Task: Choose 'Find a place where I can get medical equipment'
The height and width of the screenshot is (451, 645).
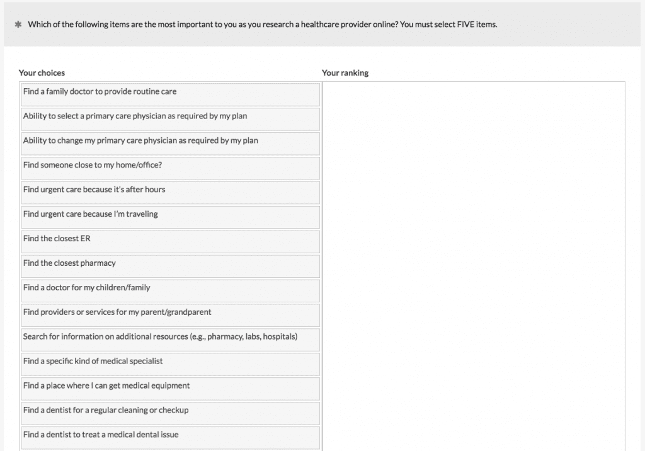Action: pos(170,389)
